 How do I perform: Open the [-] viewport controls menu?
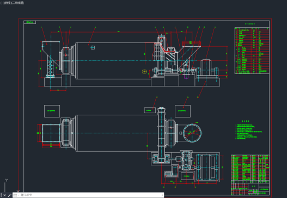[2, 3]
